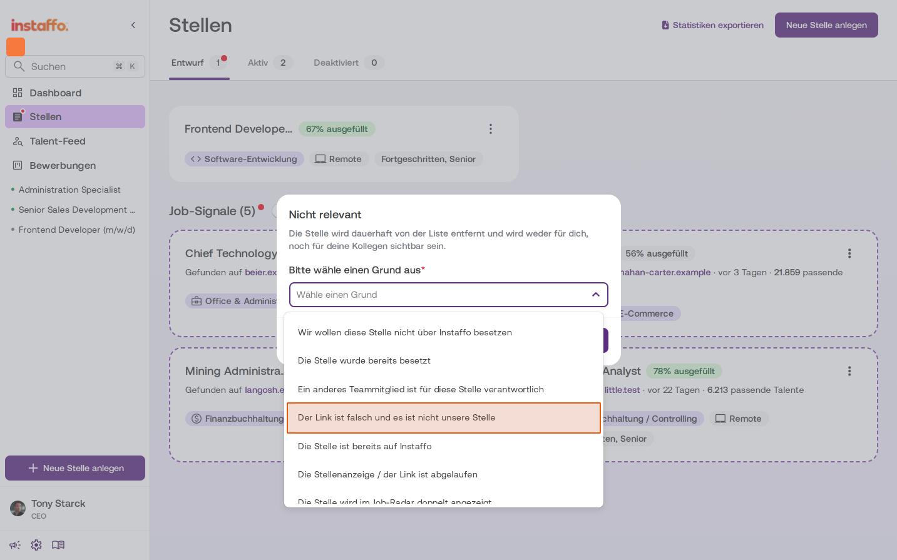Open the 'Wähle einen Grund' combo box
The image size is (897, 560).
click(x=448, y=295)
